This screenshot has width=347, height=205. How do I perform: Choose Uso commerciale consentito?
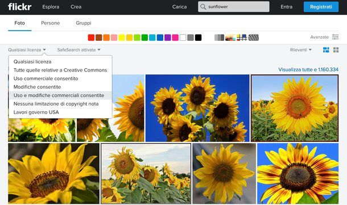[60, 78]
